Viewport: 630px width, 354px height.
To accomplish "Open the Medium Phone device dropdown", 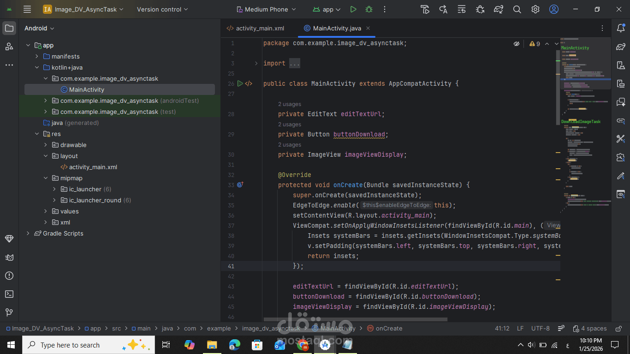I will pos(266,9).
